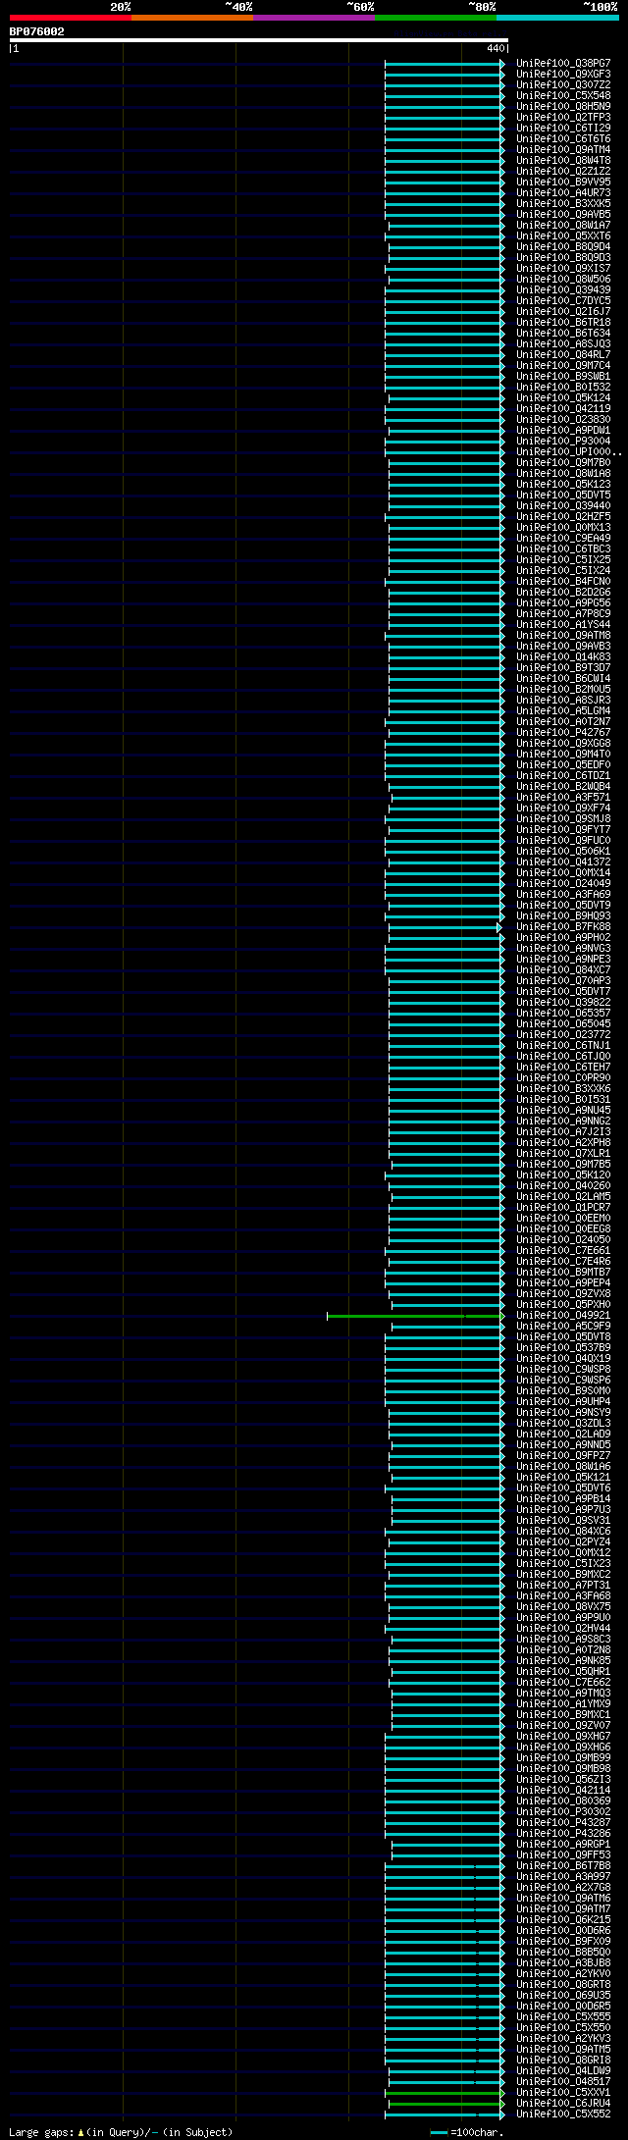Select hit label UniRef100_A5C9F9
The image size is (628, 2140).
[563, 1327]
